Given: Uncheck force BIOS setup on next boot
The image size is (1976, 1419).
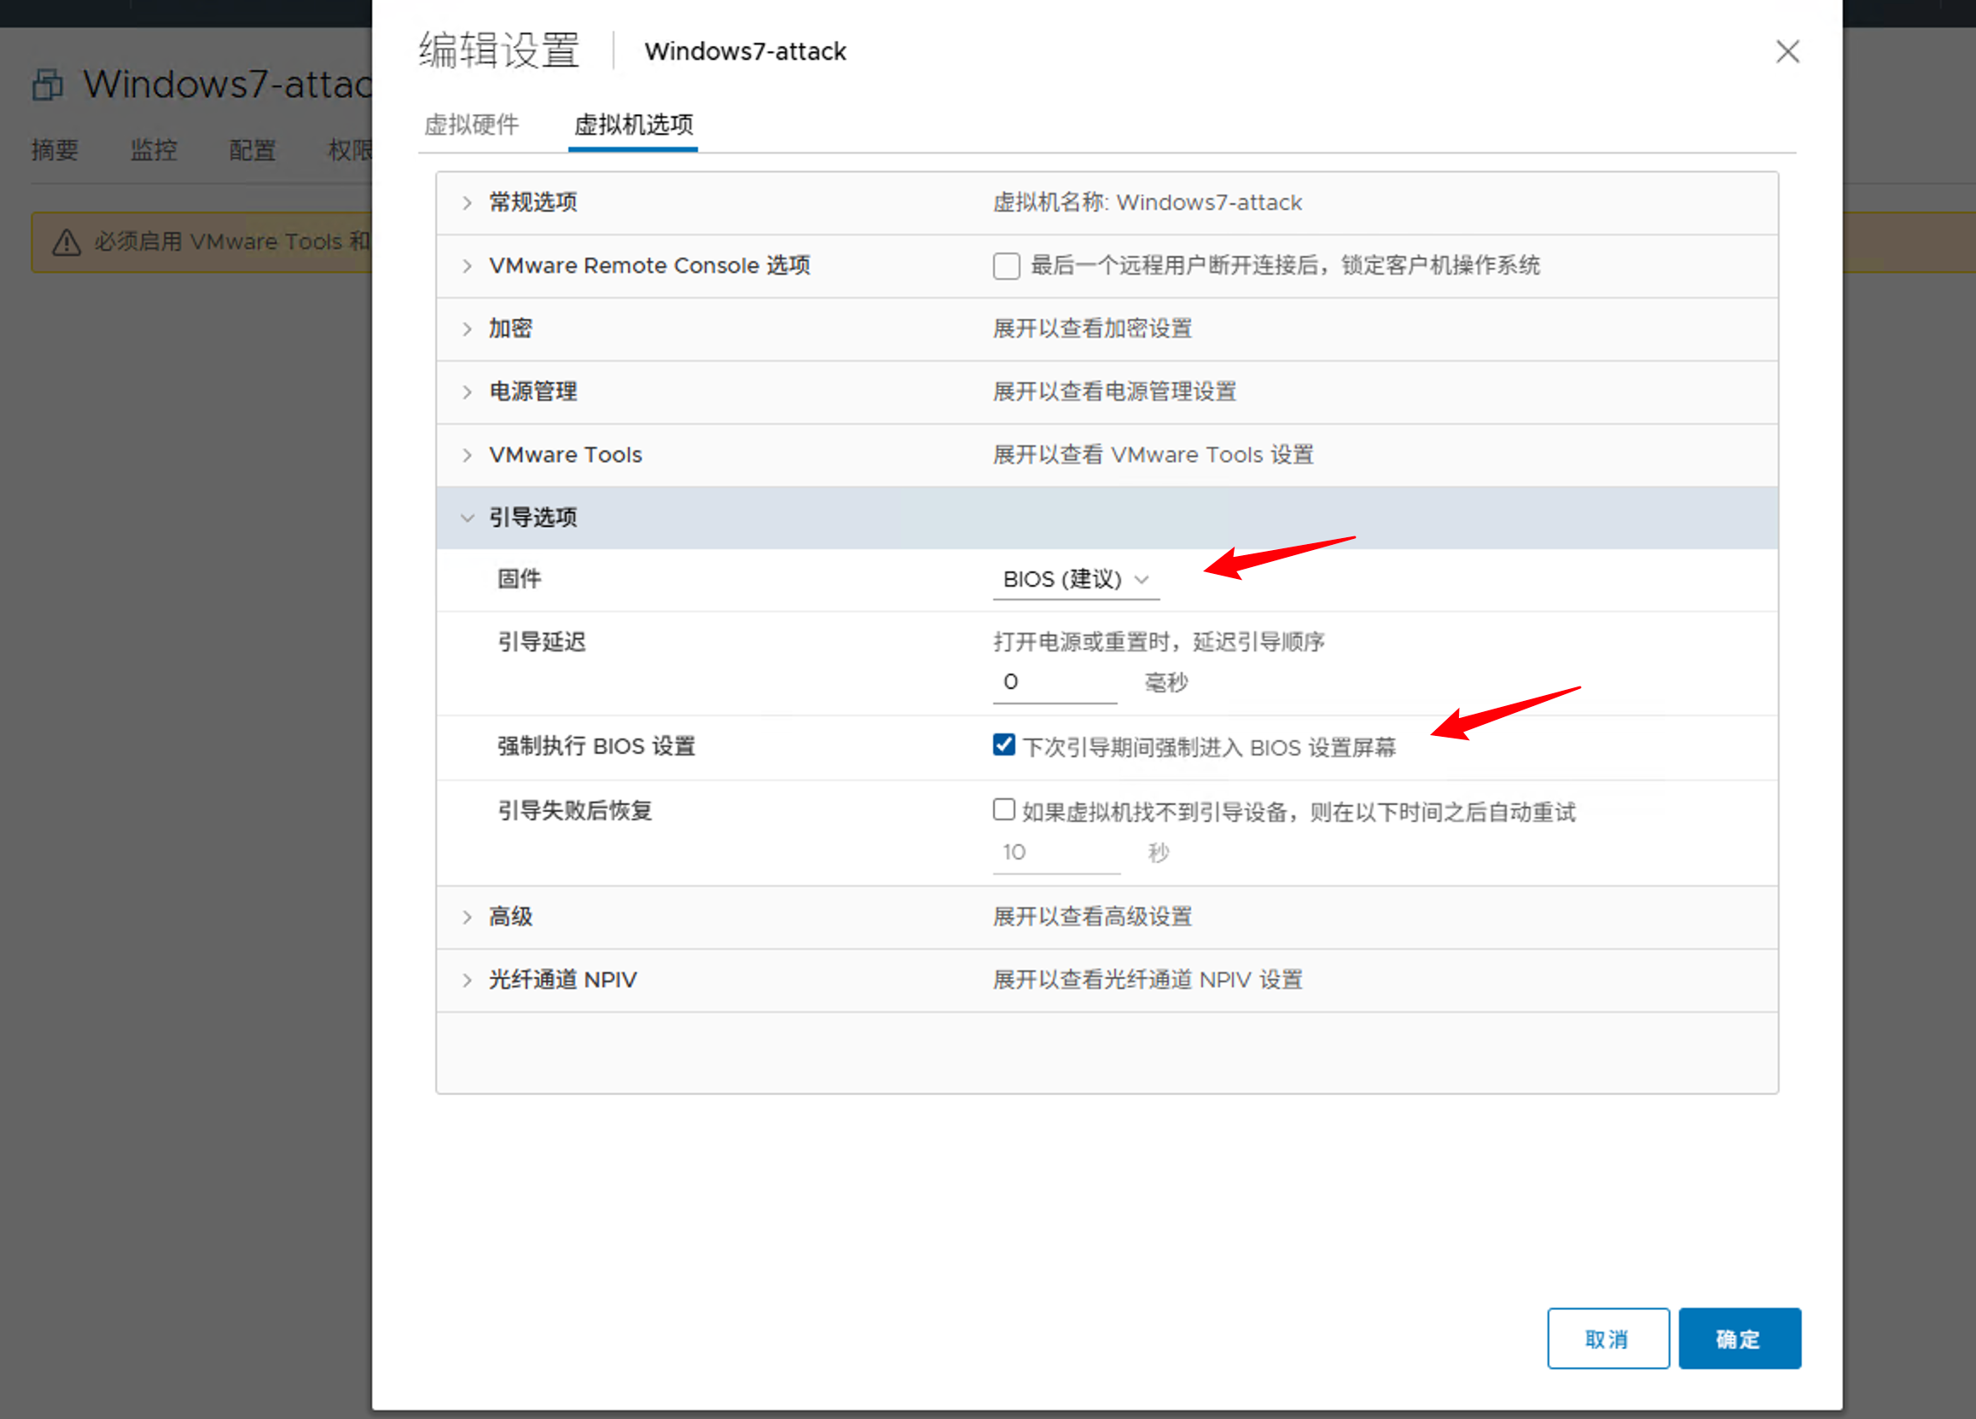Looking at the screenshot, I should [x=1003, y=745].
